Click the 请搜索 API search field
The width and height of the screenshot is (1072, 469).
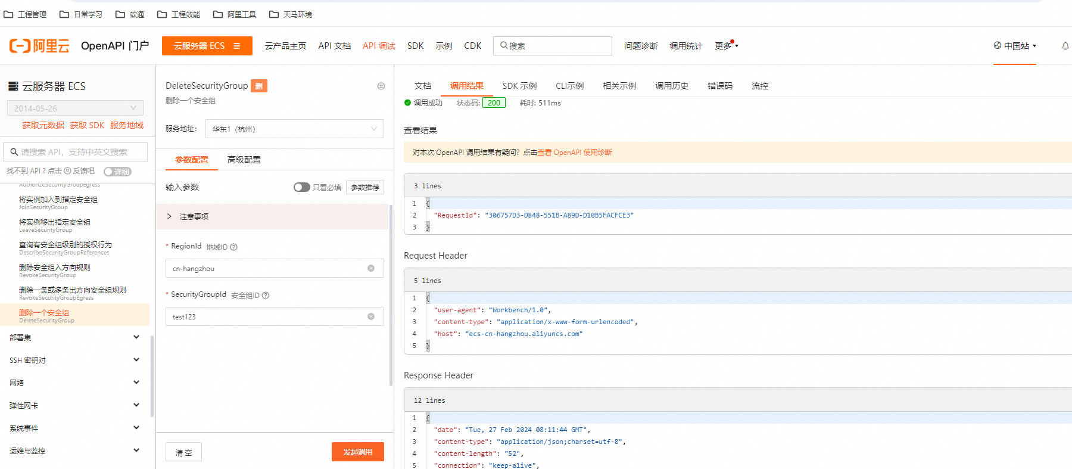(x=76, y=152)
